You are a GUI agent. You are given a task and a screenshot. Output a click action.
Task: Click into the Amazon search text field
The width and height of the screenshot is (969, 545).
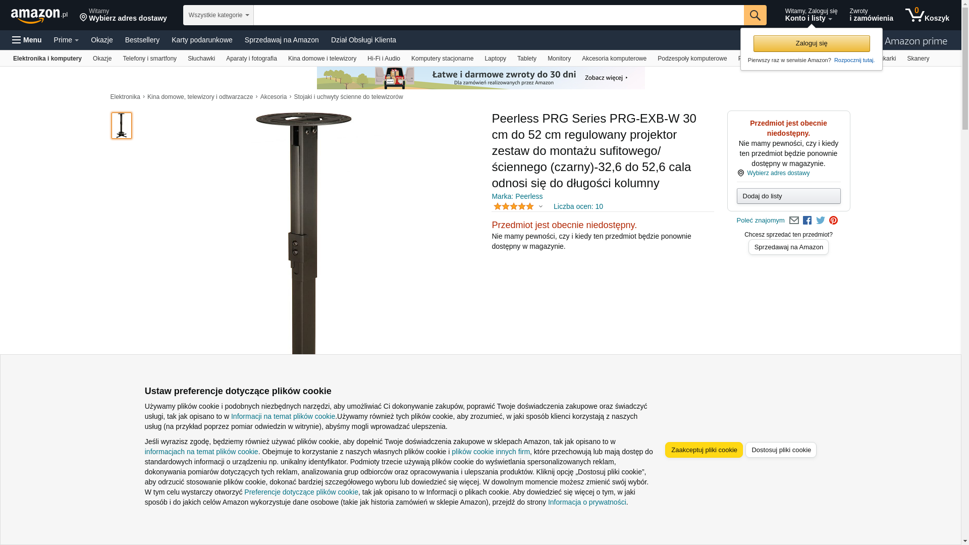[x=499, y=15]
